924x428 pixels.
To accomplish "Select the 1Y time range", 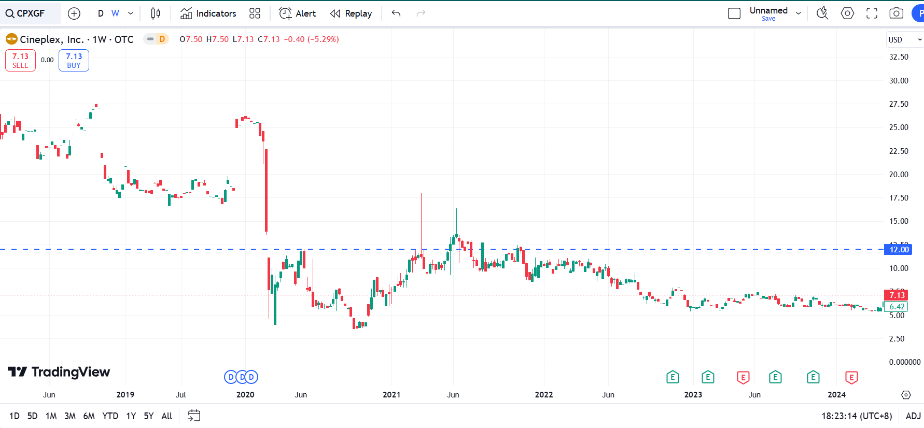I will [x=131, y=416].
